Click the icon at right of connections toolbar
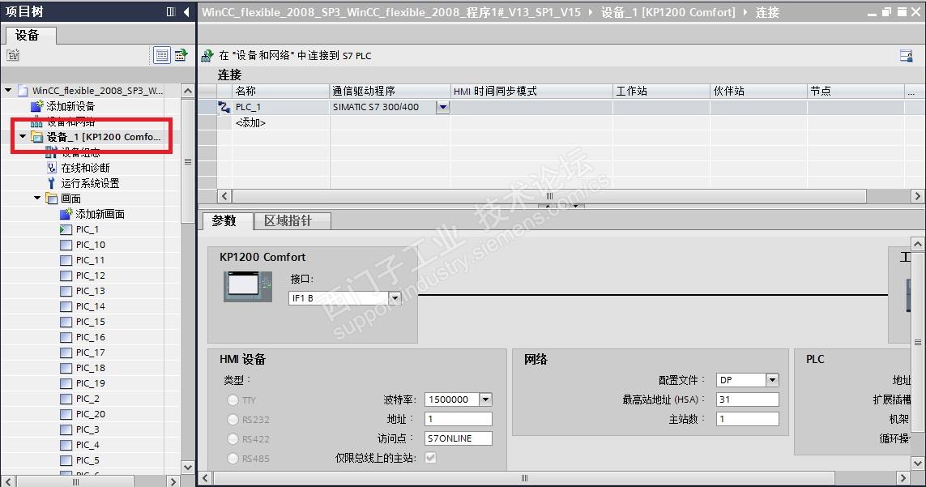The height and width of the screenshot is (487, 926). (x=906, y=56)
